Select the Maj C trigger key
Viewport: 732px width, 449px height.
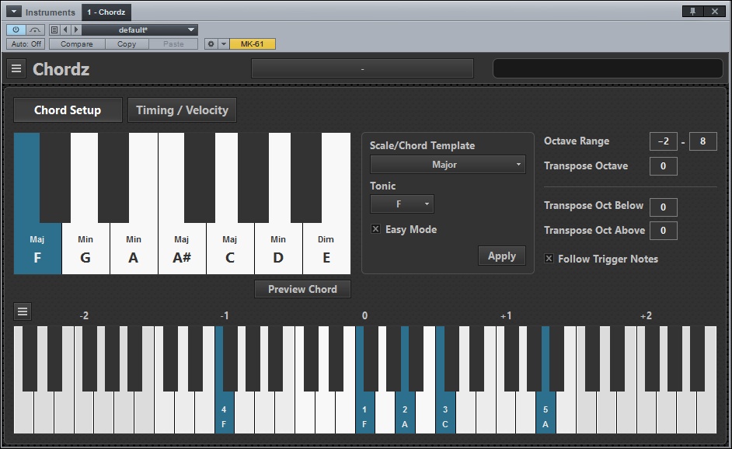230,249
